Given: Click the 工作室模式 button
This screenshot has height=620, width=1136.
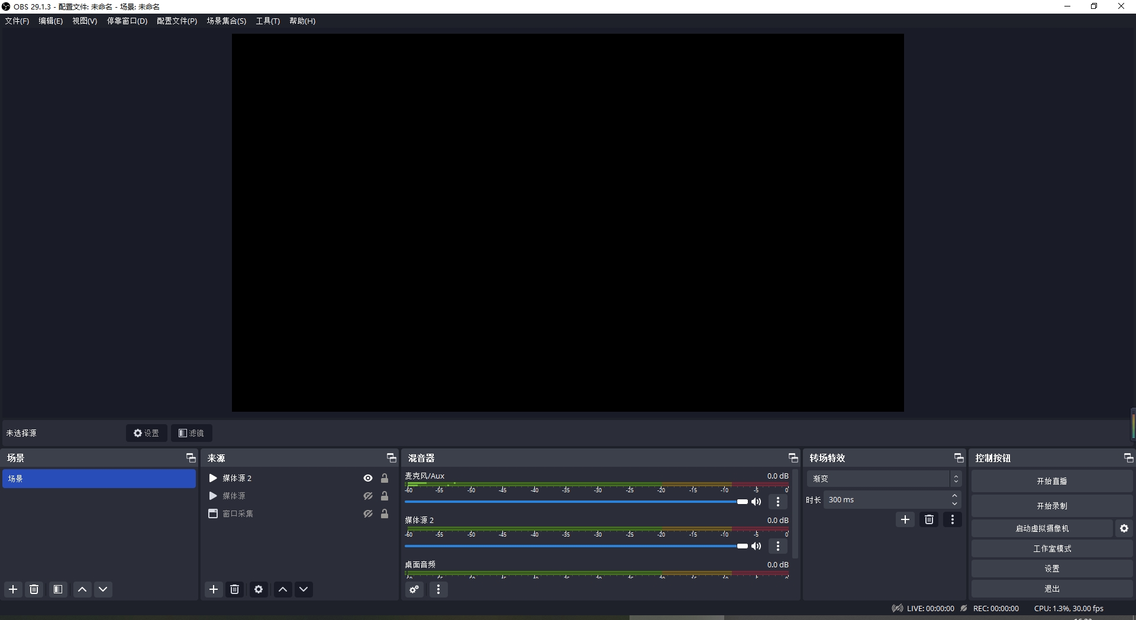Looking at the screenshot, I should [x=1051, y=548].
